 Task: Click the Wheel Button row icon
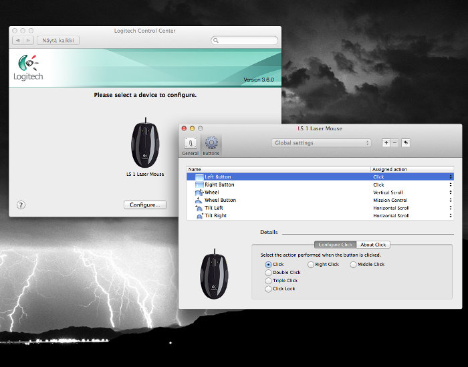[199, 200]
